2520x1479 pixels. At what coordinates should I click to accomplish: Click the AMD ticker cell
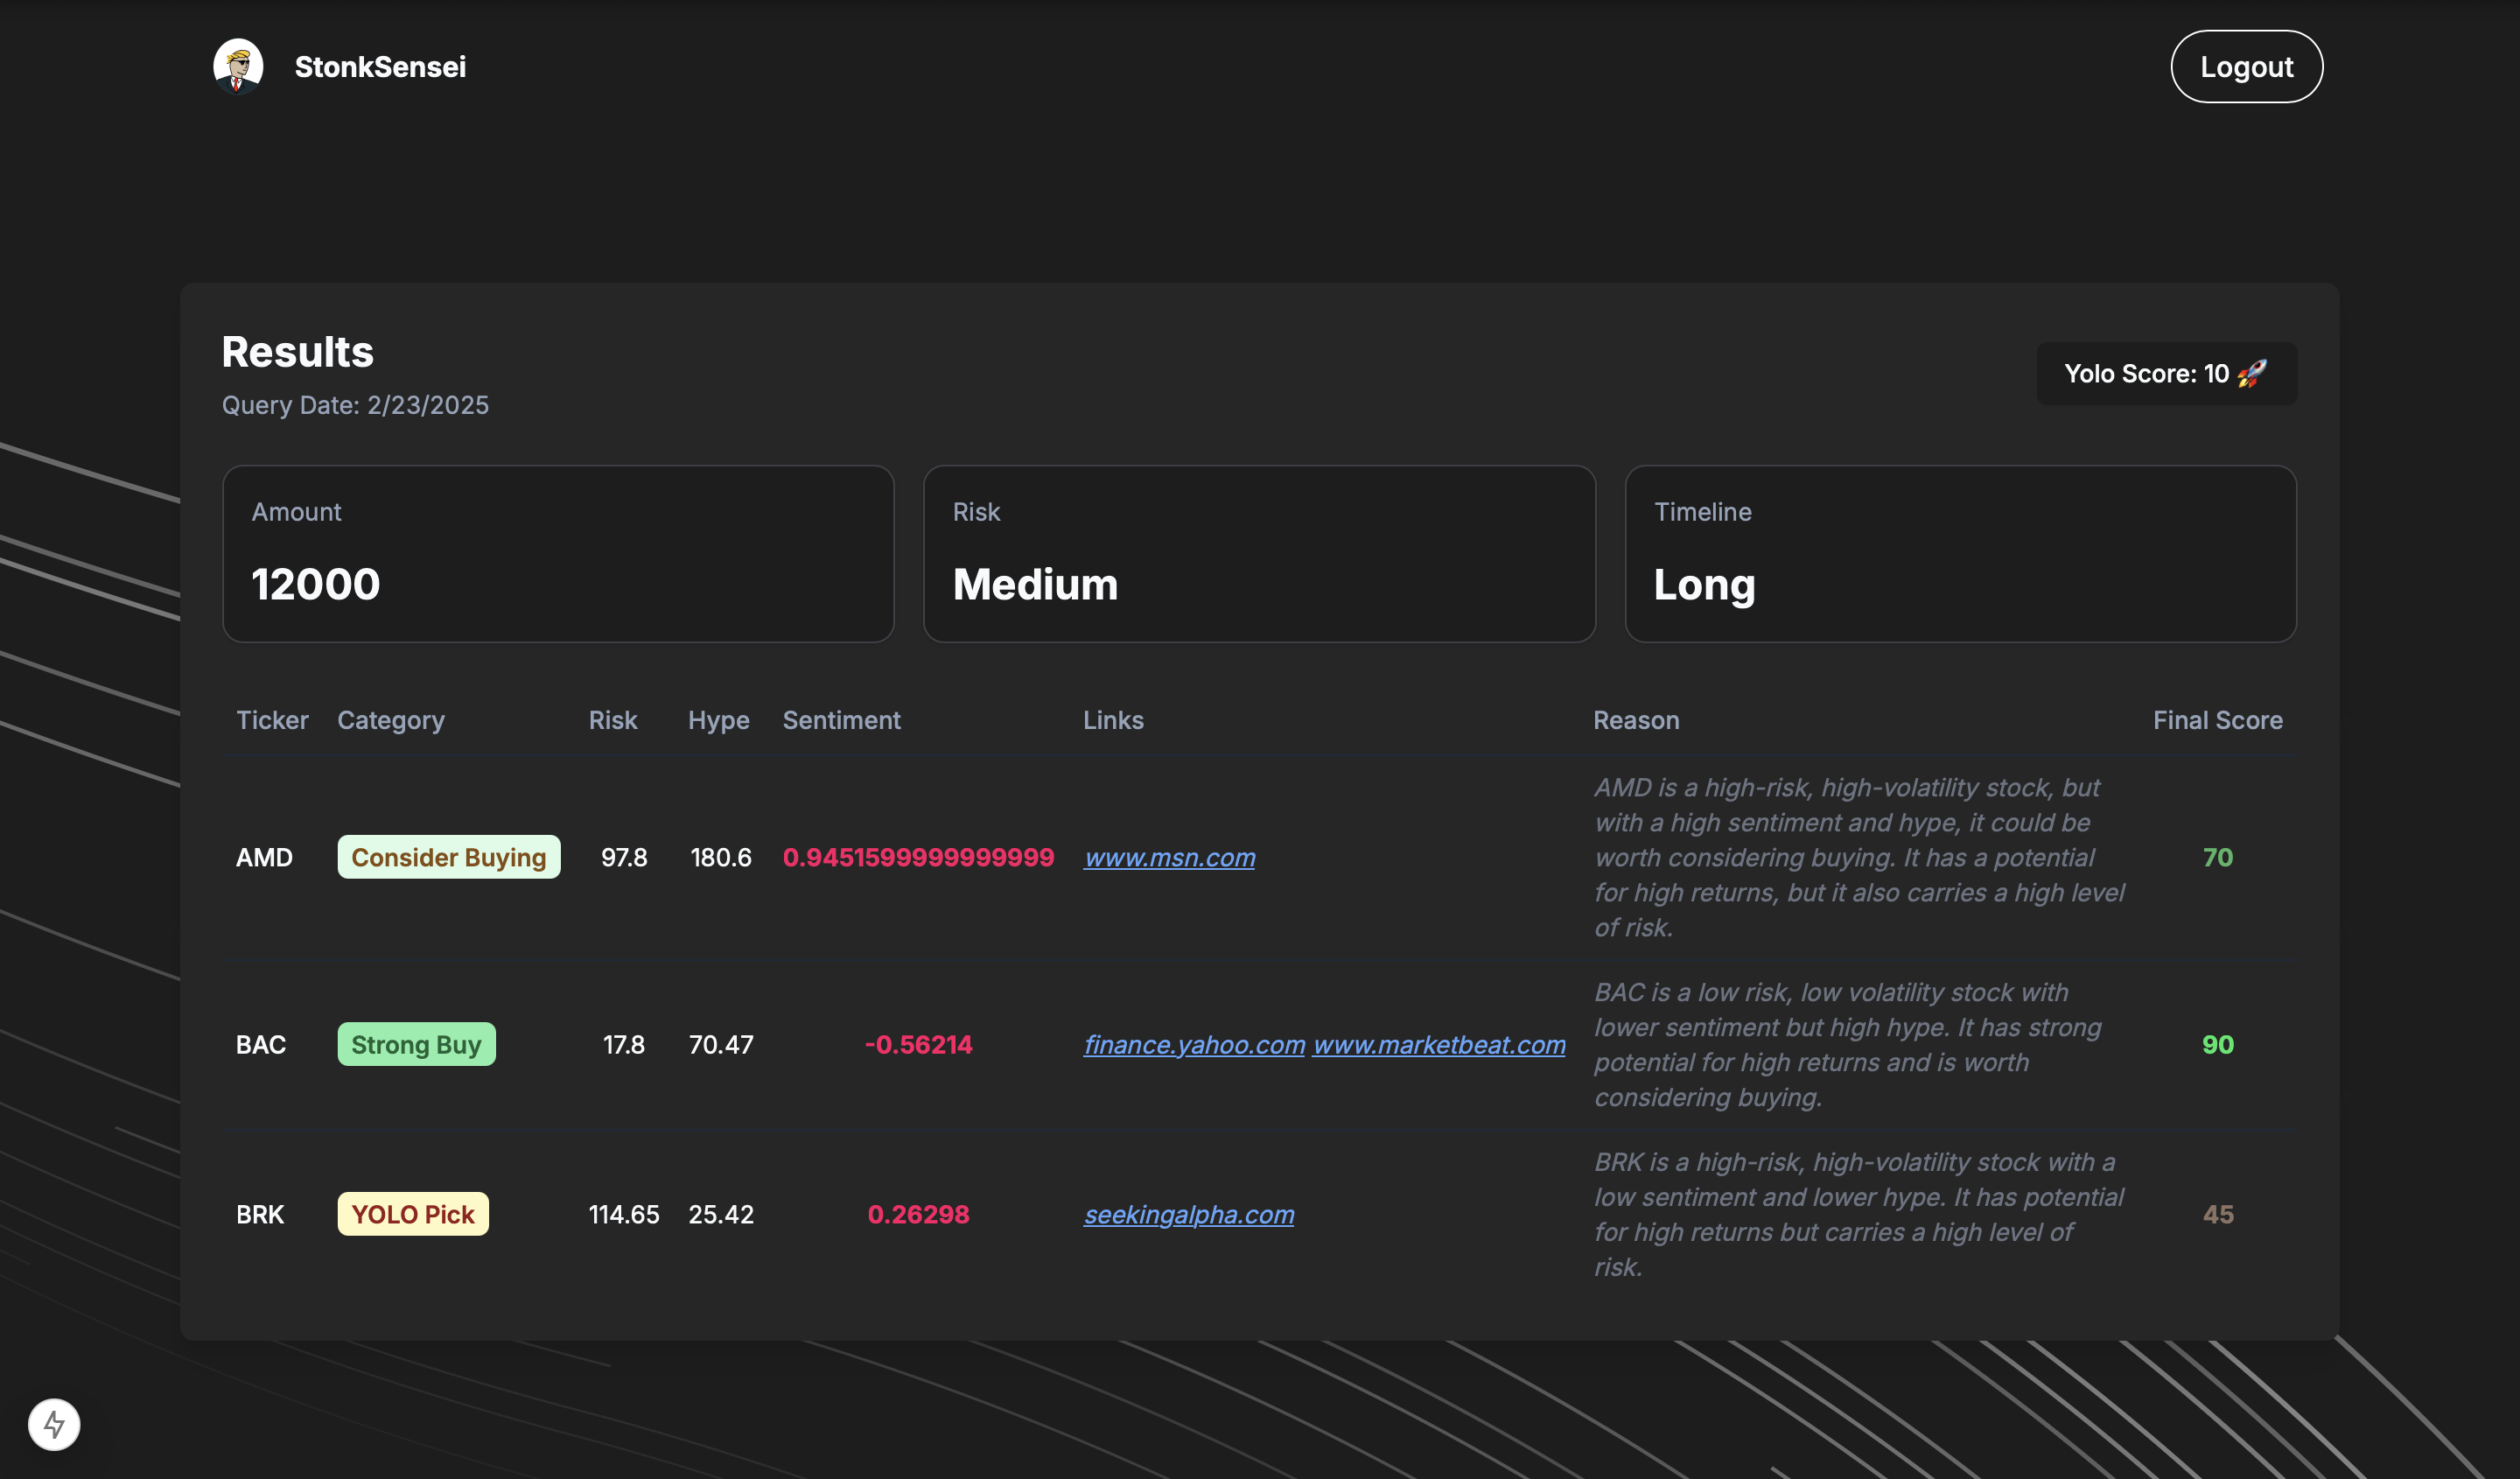point(264,857)
